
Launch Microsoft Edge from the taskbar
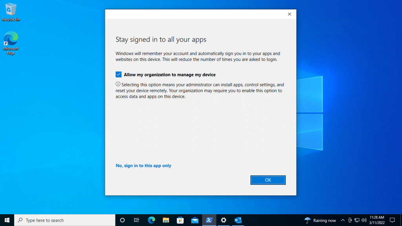152,220
